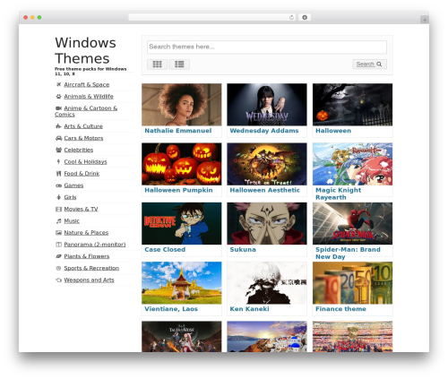Click the car icon beside Cars & Motors
Image resolution: width=448 pixels, height=379 pixels.
[x=58, y=138]
